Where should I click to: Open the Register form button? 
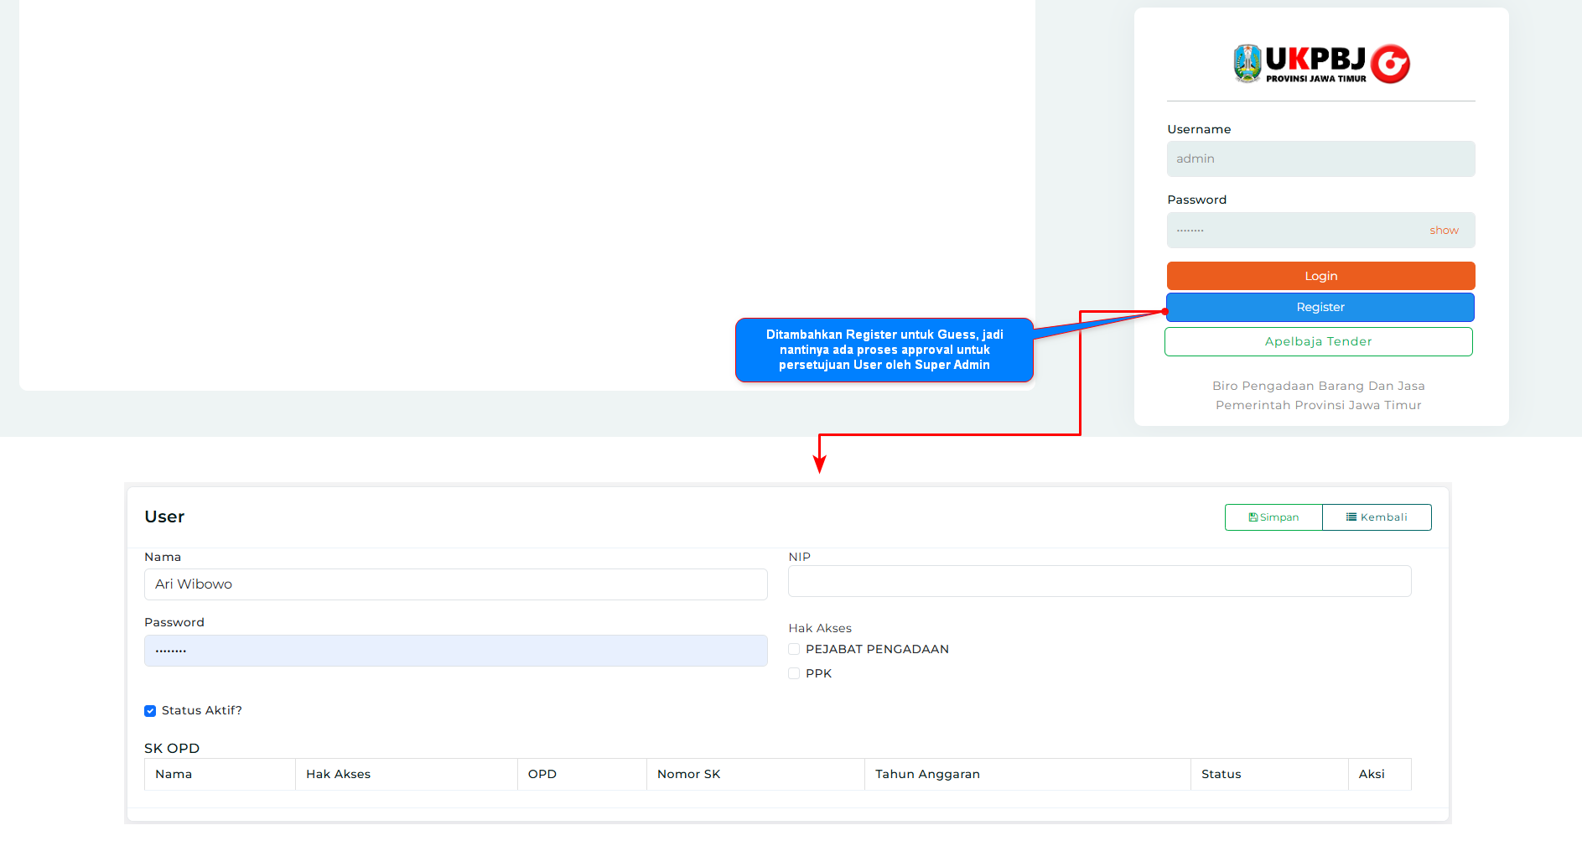[1320, 307]
